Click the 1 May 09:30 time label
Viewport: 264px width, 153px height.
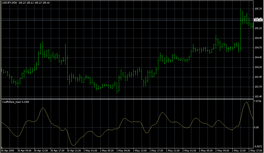pos(123,151)
